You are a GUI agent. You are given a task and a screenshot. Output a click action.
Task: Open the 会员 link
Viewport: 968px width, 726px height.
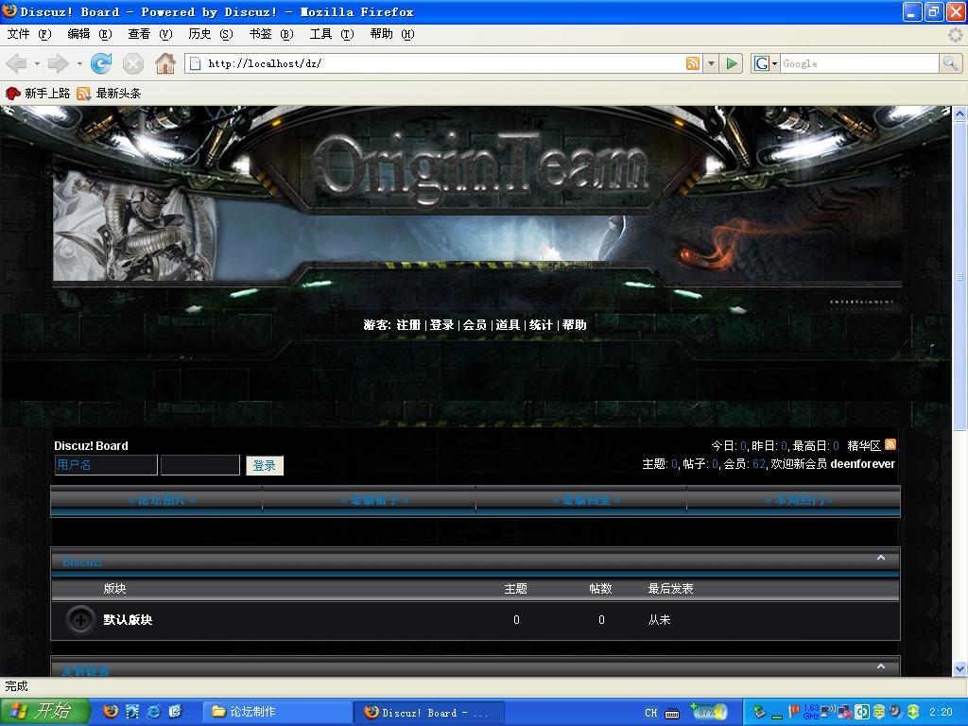(475, 325)
